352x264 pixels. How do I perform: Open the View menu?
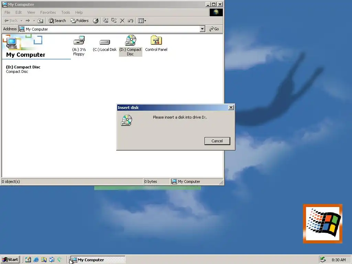(x=31, y=12)
